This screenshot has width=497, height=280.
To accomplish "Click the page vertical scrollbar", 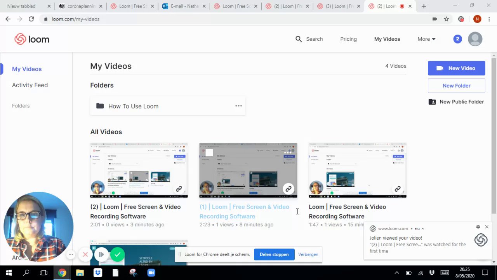I will click(494, 136).
